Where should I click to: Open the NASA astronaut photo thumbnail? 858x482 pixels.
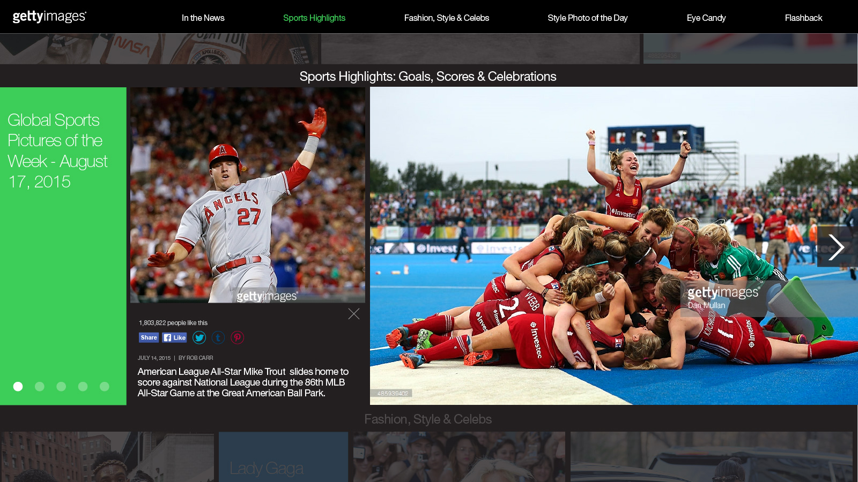(160, 49)
